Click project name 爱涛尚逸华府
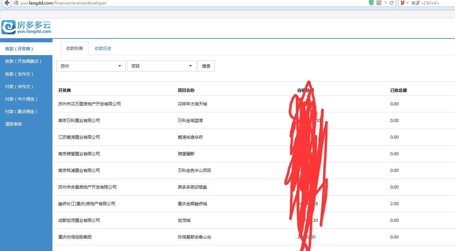The height and width of the screenshot is (251, 455). tap(190, 137)
